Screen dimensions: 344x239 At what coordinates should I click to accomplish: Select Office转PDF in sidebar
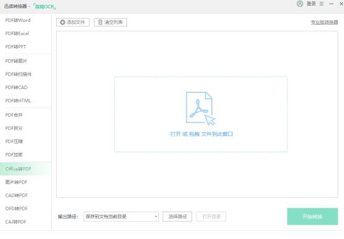[25, 168]
